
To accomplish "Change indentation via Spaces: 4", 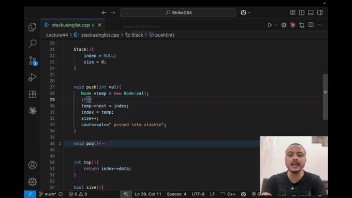I will 177,194.
